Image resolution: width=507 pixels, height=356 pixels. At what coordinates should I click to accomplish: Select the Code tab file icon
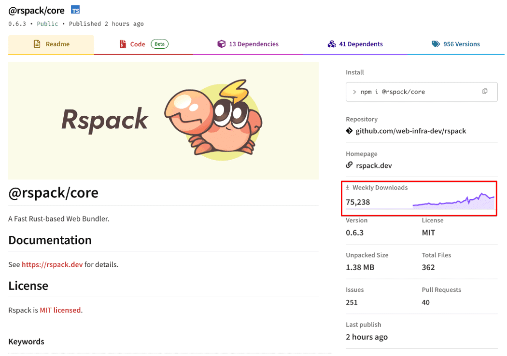point(123,43)
